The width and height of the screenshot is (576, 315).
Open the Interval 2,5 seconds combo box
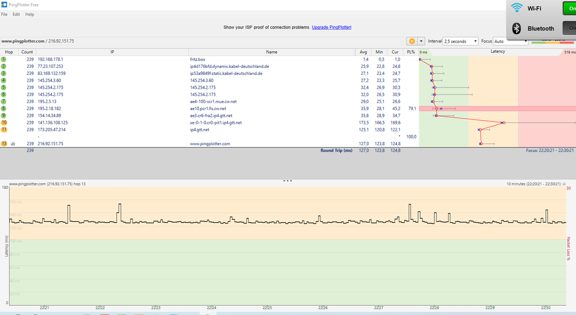coord(461,41)
